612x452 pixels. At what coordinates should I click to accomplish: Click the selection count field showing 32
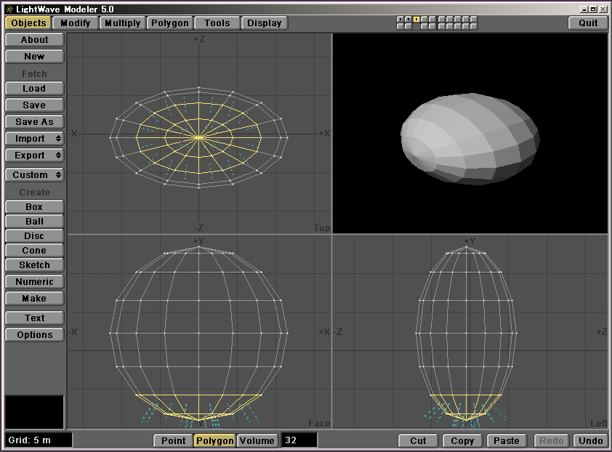[x=299, y=440]
